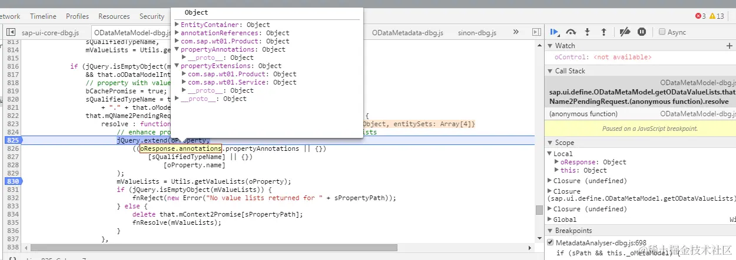Enable Async stack traces
736x260 pixels.
[662, 32]
